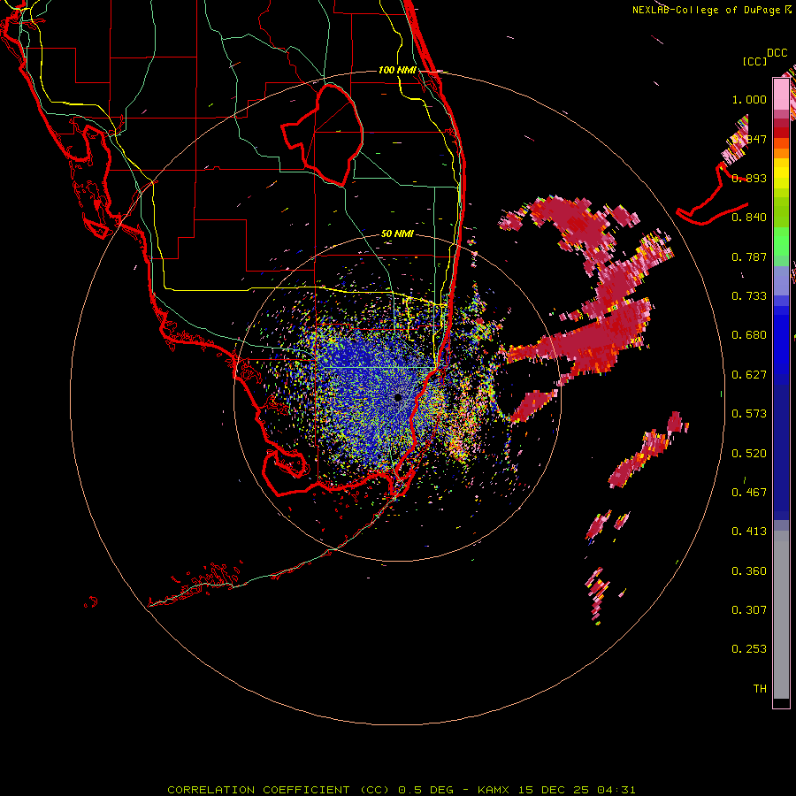Select the 0.893 scale value
This screenshot has height=796, width=796.
[749, 178]
